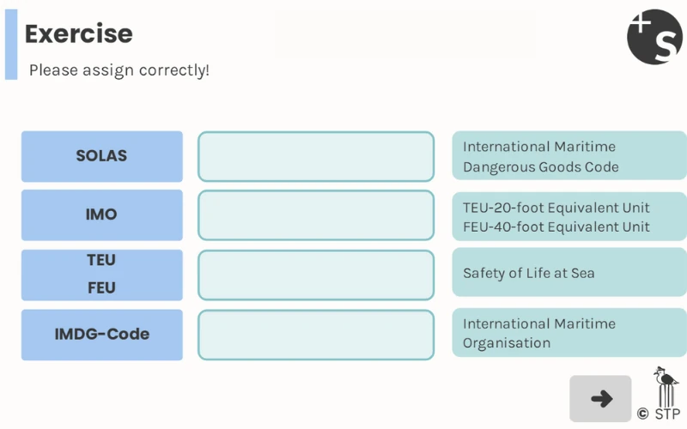687x429 pixels.
Task: Select the SOLAS term box
Action: (101, 156)
